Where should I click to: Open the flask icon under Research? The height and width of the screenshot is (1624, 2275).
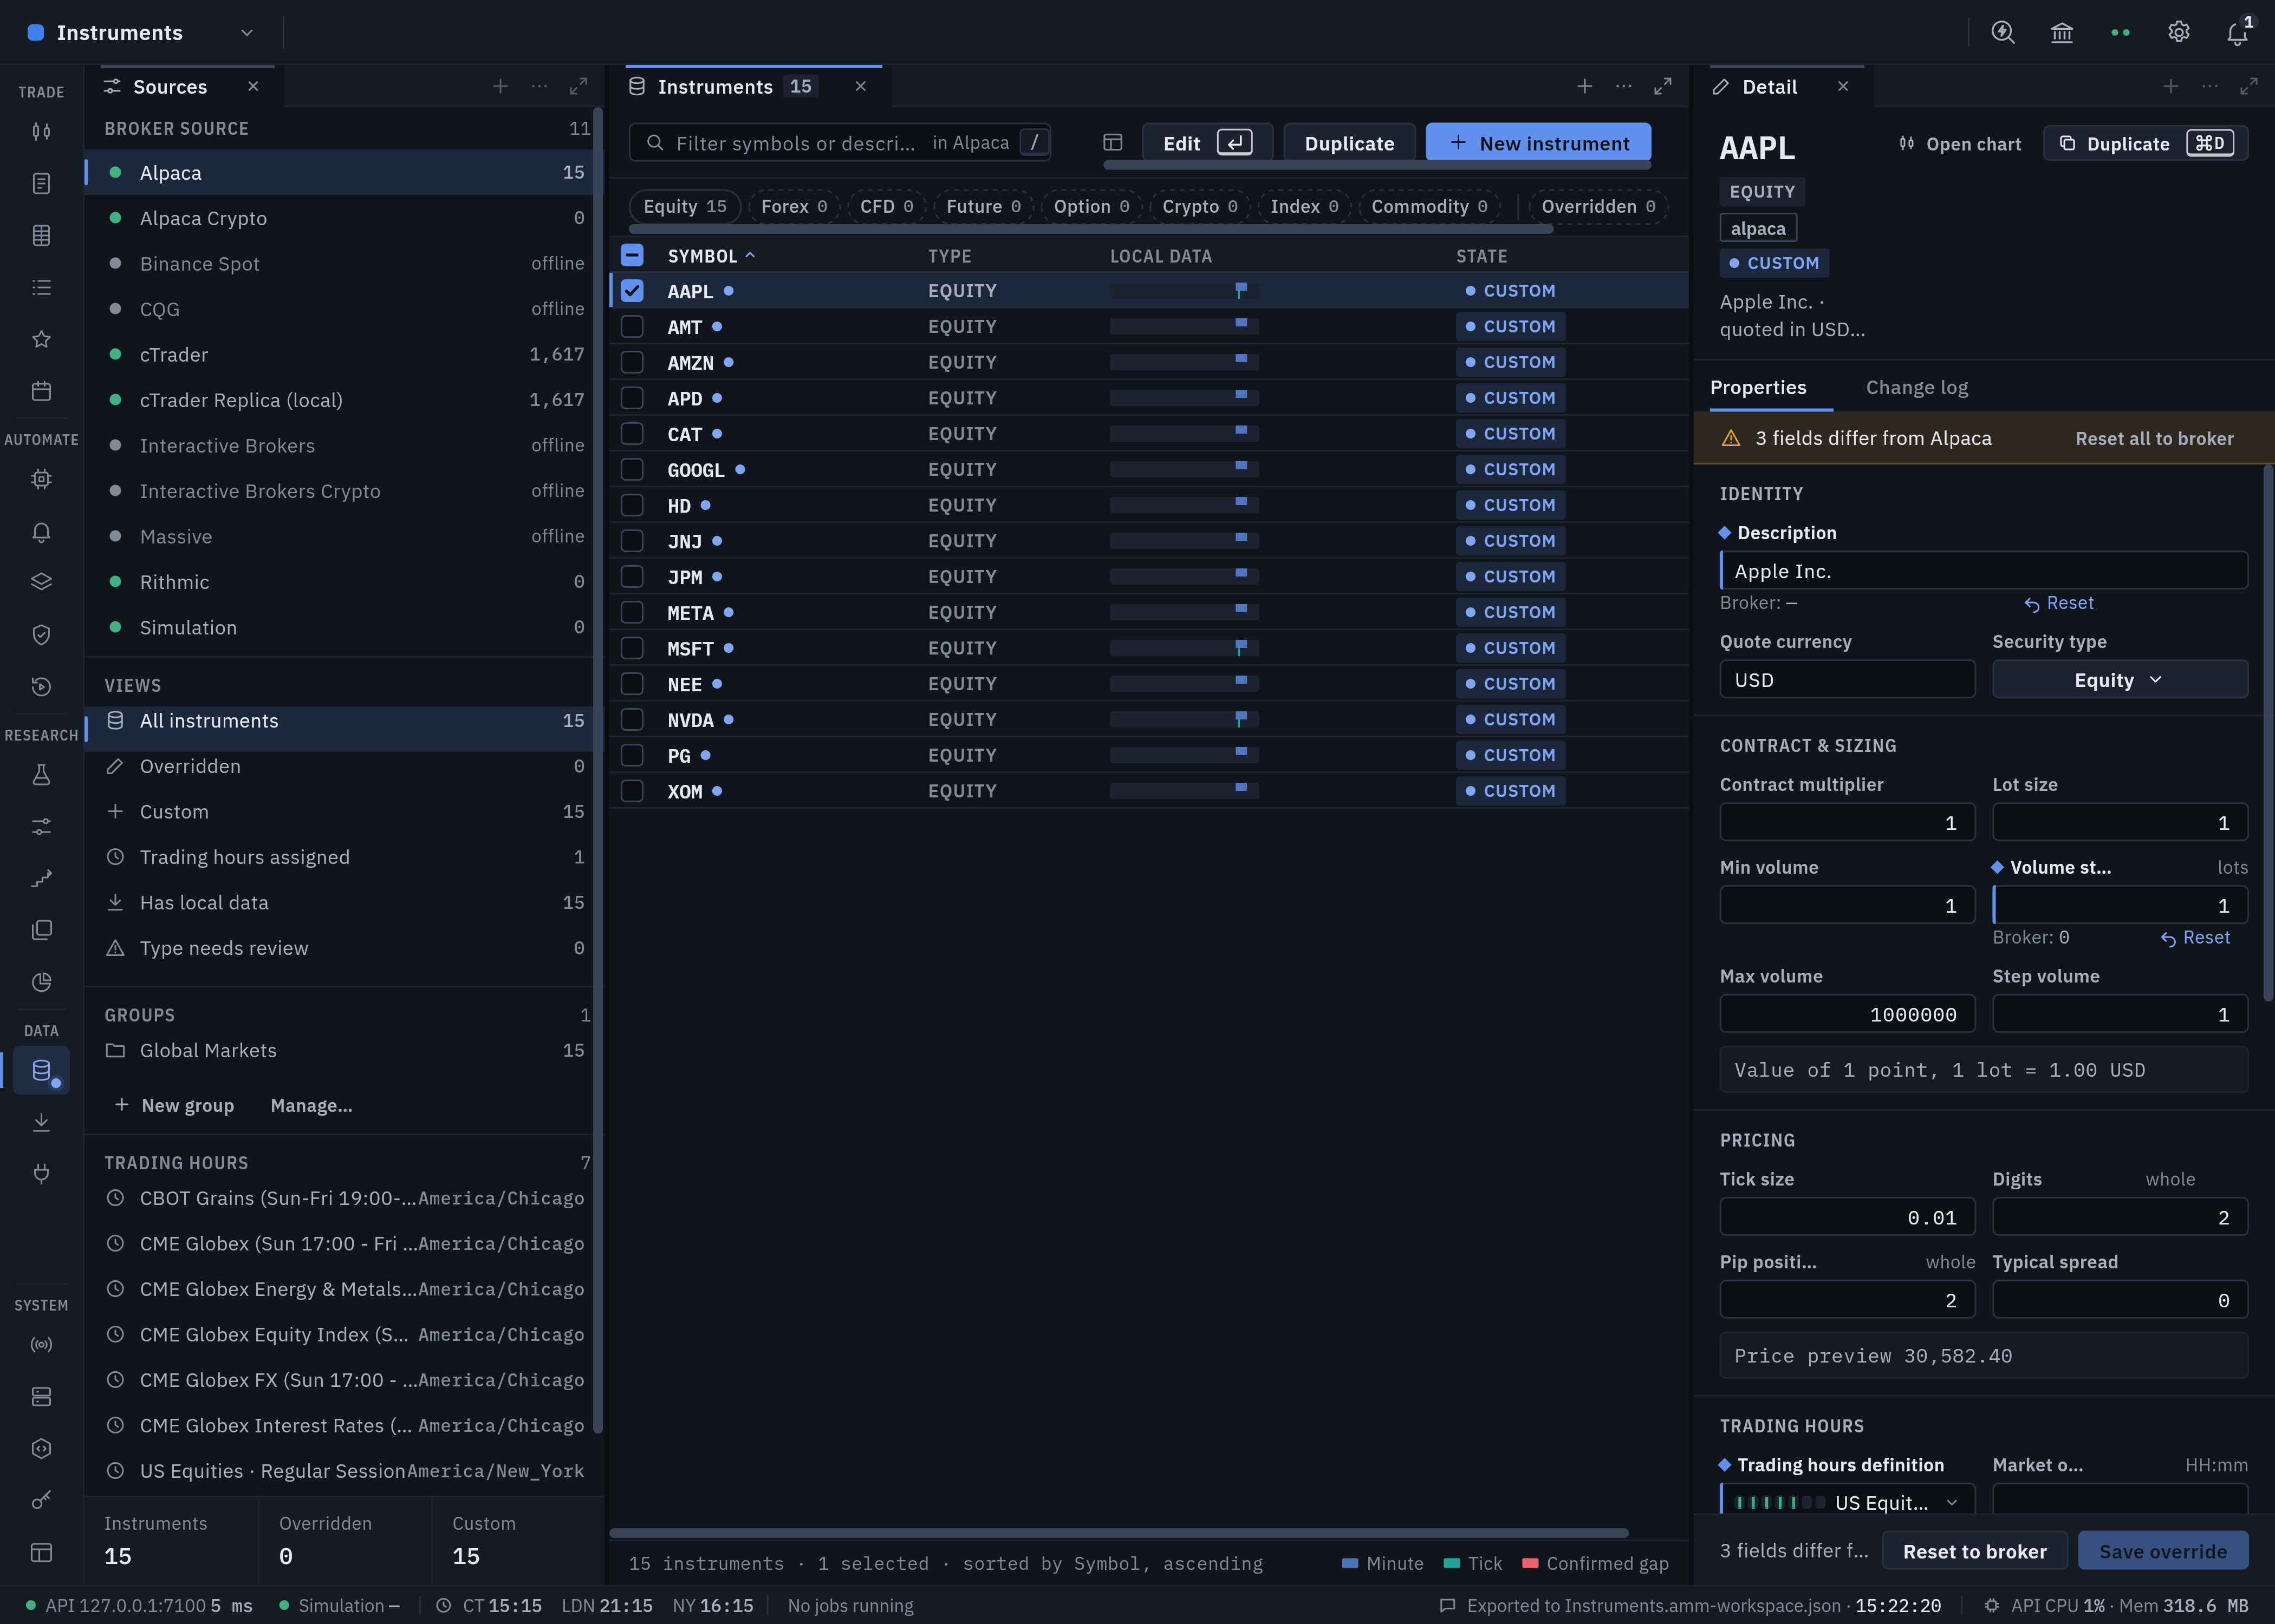pos(41,774)
